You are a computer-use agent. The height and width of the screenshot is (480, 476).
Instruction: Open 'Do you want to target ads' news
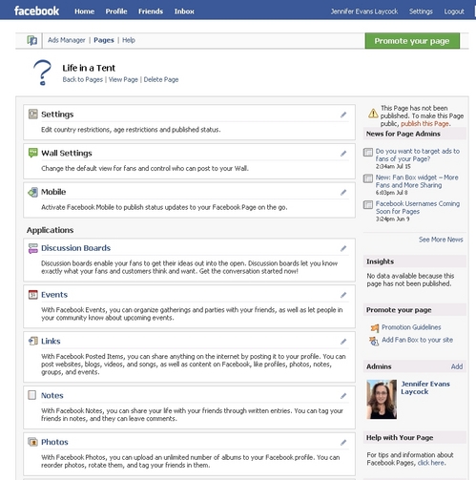pos(418,155)
